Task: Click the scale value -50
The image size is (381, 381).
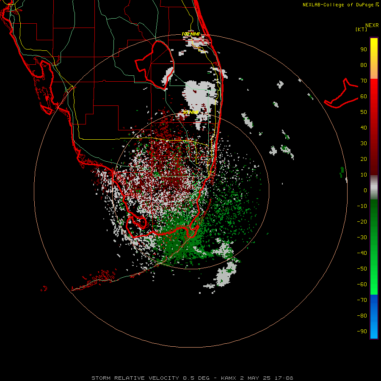Action: pyautogui.click(x=362, y=269)
